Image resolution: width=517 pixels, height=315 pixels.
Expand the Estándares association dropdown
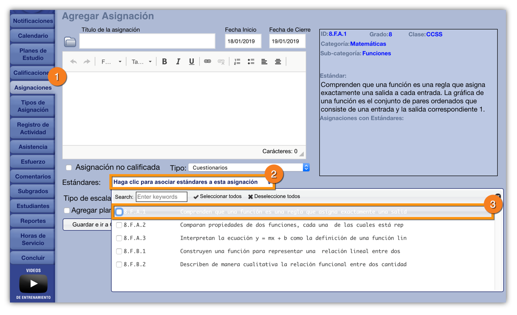[x=191, y=182]
